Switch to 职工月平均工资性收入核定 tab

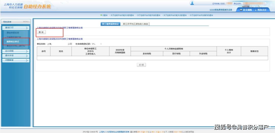point(135,24)
